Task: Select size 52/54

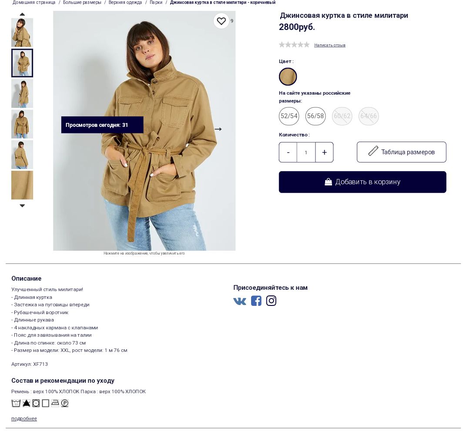Action: pyautogui.click(x=289, y=116)
